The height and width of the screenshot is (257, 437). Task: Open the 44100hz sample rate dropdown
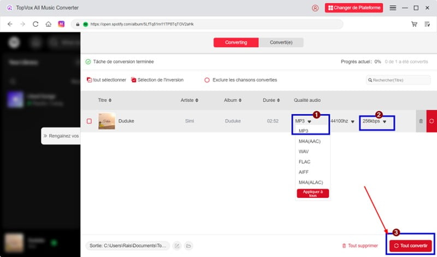[x=342, y=121]
